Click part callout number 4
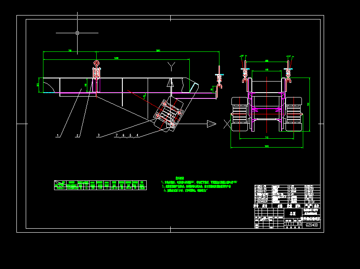The width and height of the screenshot is (360, 269). click(137, 135)
